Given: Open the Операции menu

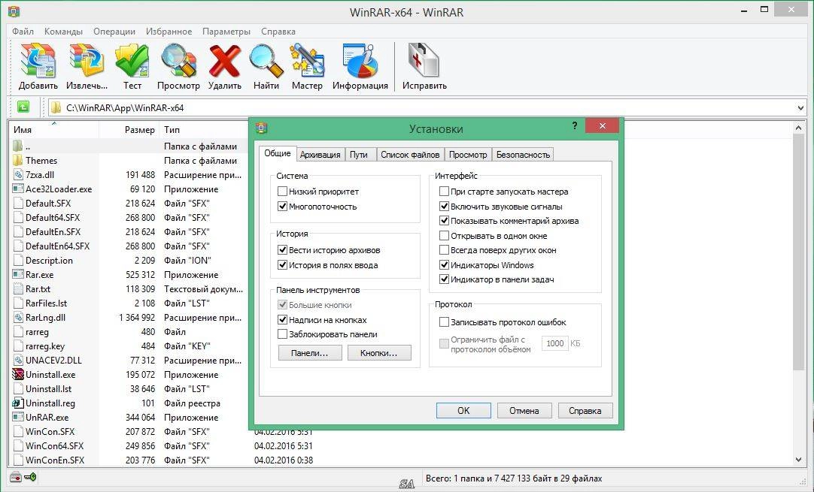Looking at the screenshot, I should (114, 31).
